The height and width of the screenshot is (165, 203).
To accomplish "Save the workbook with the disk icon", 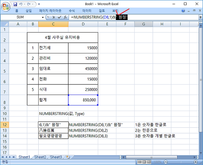I will click(x=15, y=4).
